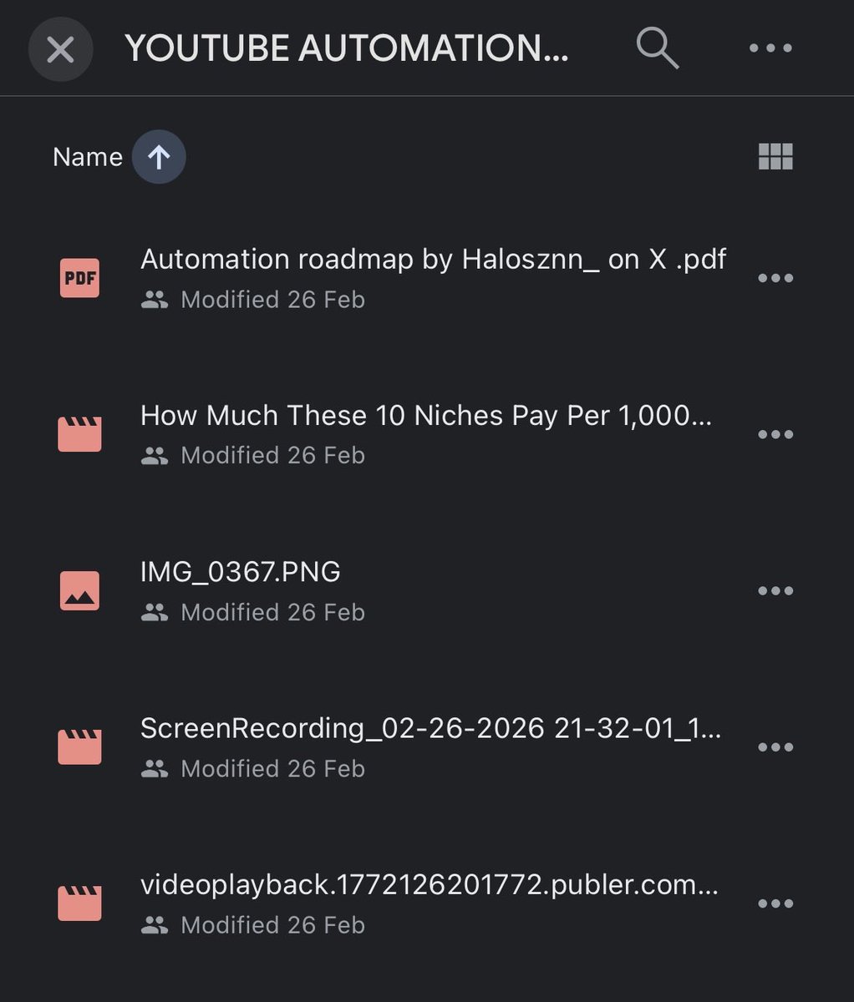
Task: Switch to grid view layout
Action: tap(775, 157)
